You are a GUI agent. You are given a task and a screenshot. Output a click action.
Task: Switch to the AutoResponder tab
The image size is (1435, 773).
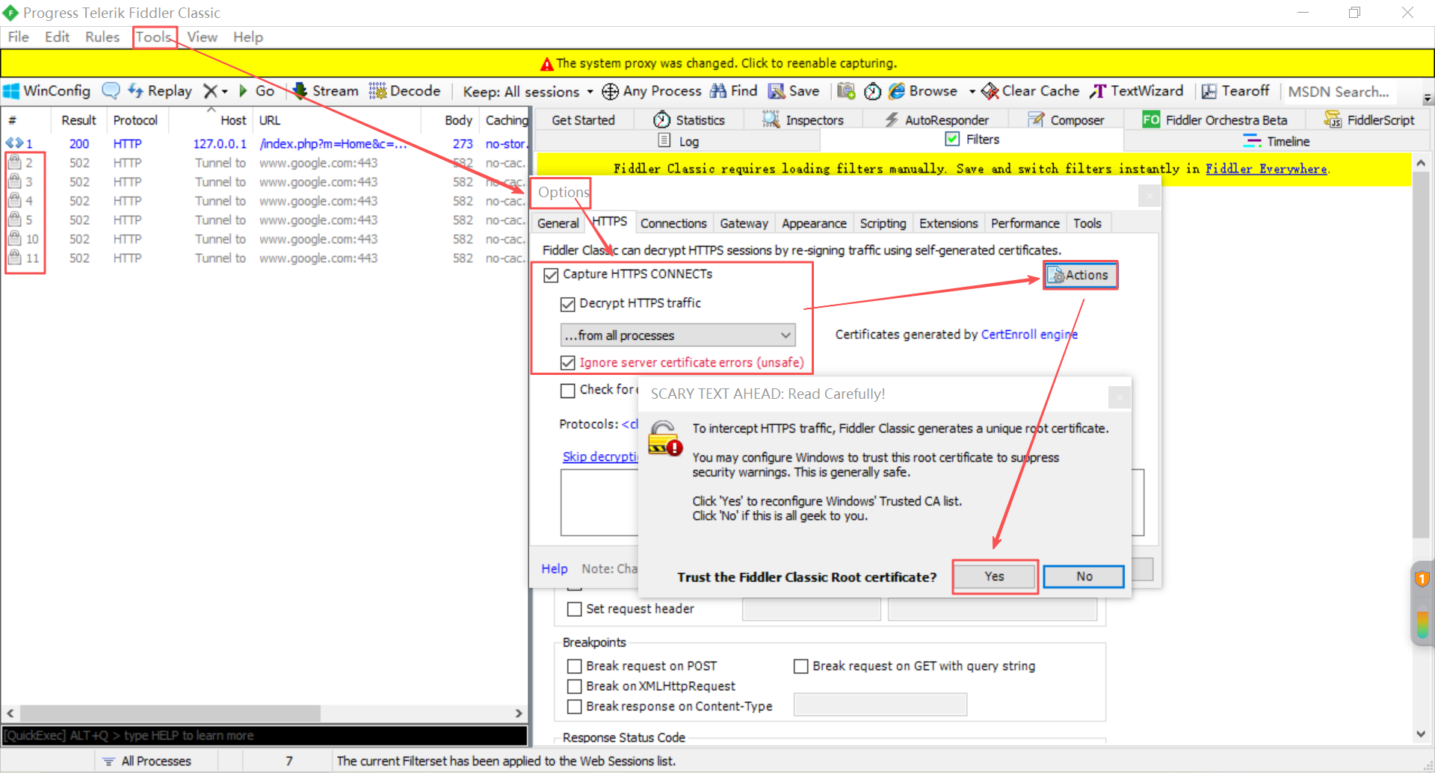[x=936, y=120]
